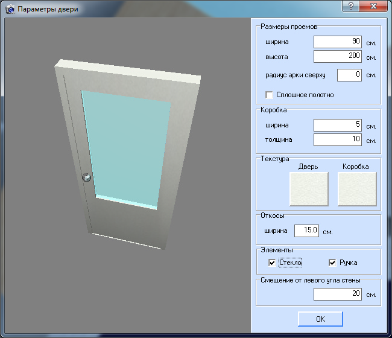Open the Коробка texture swatch
Viewport: 392px width, 338px height.
click(356, 190)
